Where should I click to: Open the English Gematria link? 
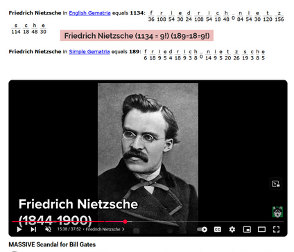(x=89, y=13)
